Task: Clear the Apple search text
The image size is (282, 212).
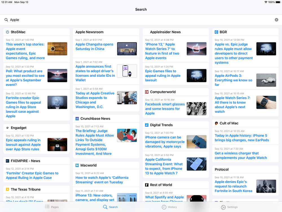Action: (276, 20)
